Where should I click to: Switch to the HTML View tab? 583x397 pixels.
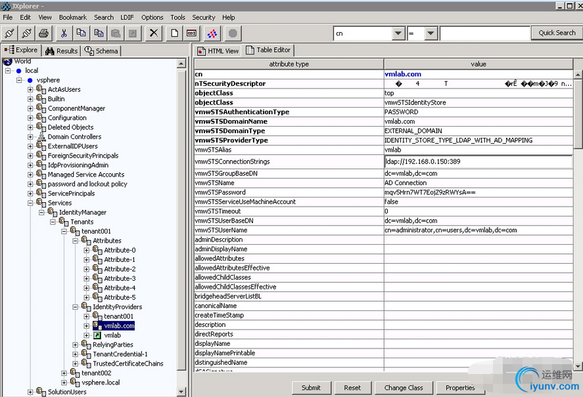tap(218, 51)
